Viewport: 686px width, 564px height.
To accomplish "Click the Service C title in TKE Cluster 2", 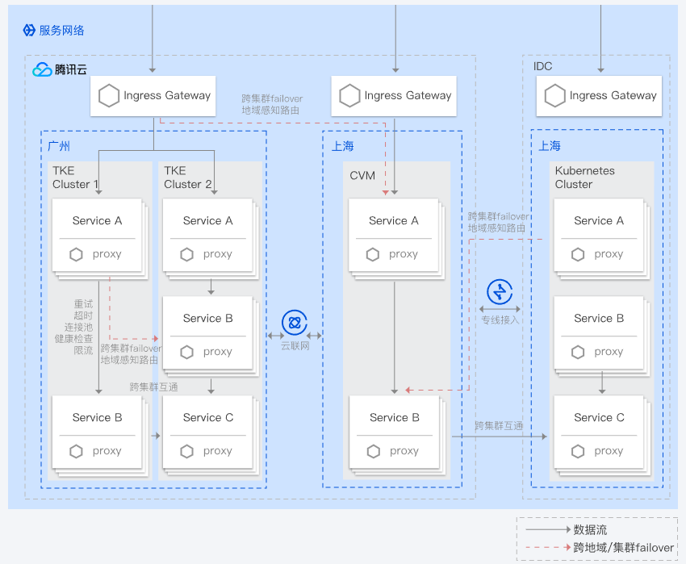I will [x=208, y=417].
